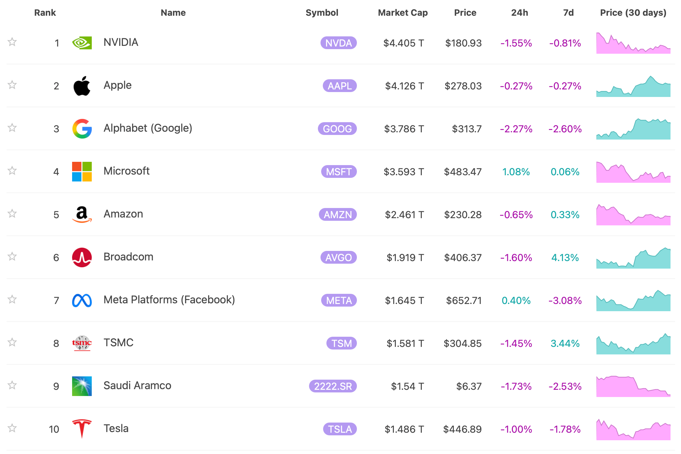Click the Tesla logo icon
The height and width of the screenshot is (454, 681).
(82, 429)
